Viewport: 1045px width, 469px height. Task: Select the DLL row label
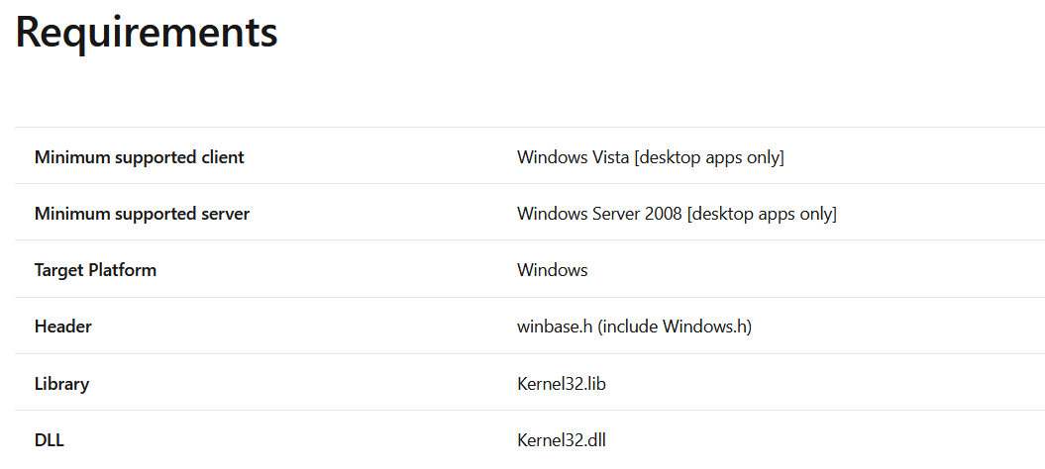(50, 441)
